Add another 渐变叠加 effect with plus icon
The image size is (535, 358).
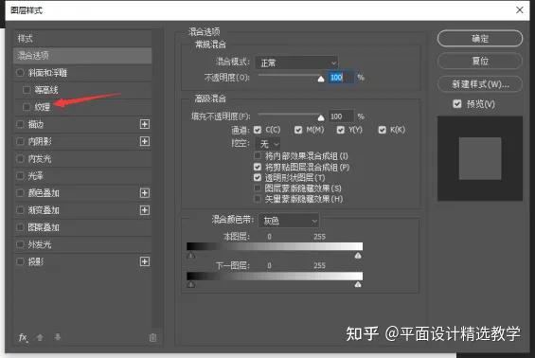[x=145, y=210]
